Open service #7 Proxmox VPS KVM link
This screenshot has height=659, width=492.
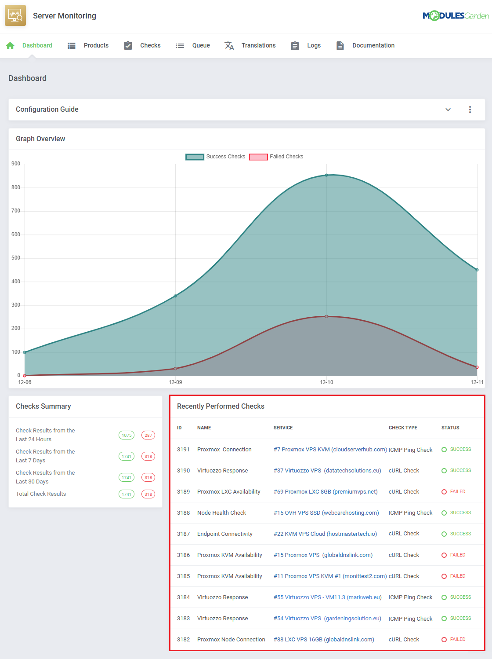point(330,450)
